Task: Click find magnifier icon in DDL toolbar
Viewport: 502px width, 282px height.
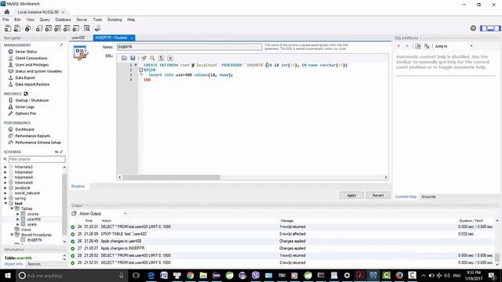Action: coord(152,58)
